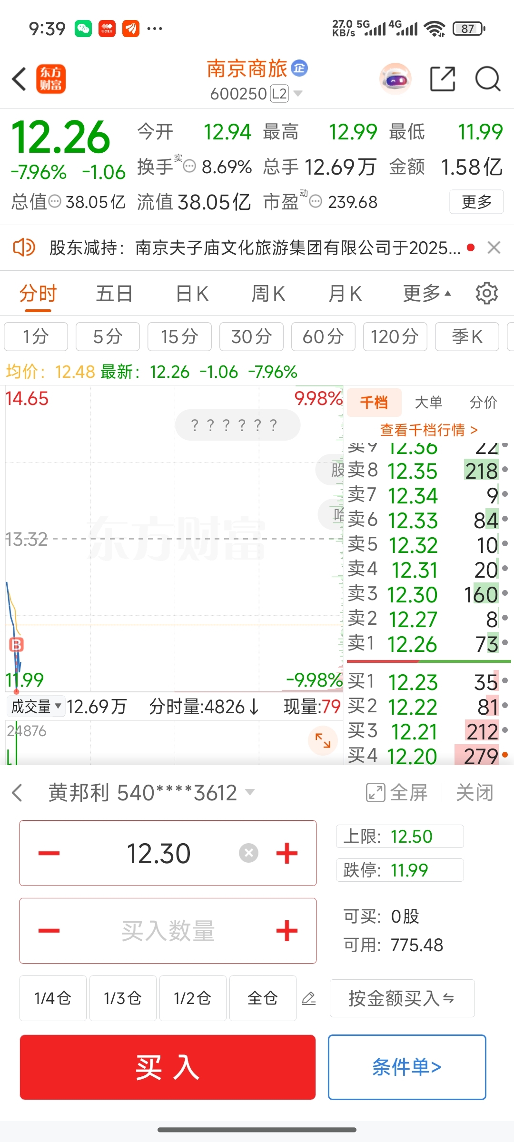514x1142 pixels.
Task: Decrease 买入数量 with minus button
Action: [49, 930]
